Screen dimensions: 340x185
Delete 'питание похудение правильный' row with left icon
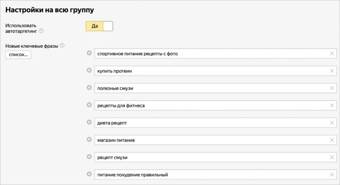click(x=89, y=174)
